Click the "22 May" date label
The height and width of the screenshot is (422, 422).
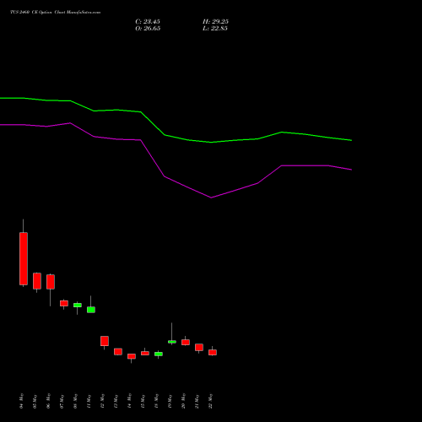coord(211,401)
